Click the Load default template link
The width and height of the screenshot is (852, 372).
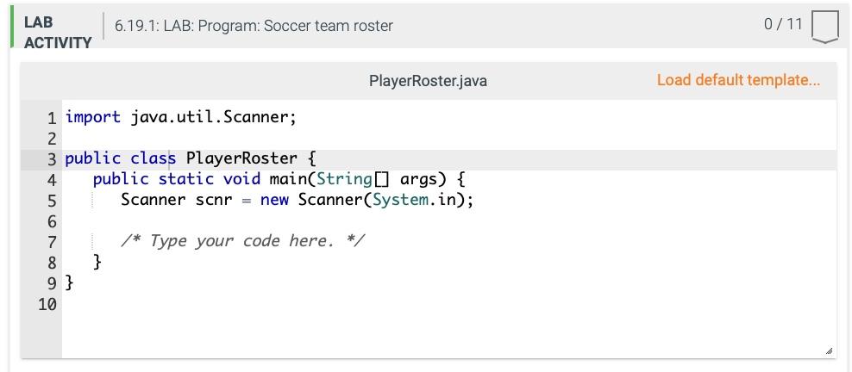(738, 80)
